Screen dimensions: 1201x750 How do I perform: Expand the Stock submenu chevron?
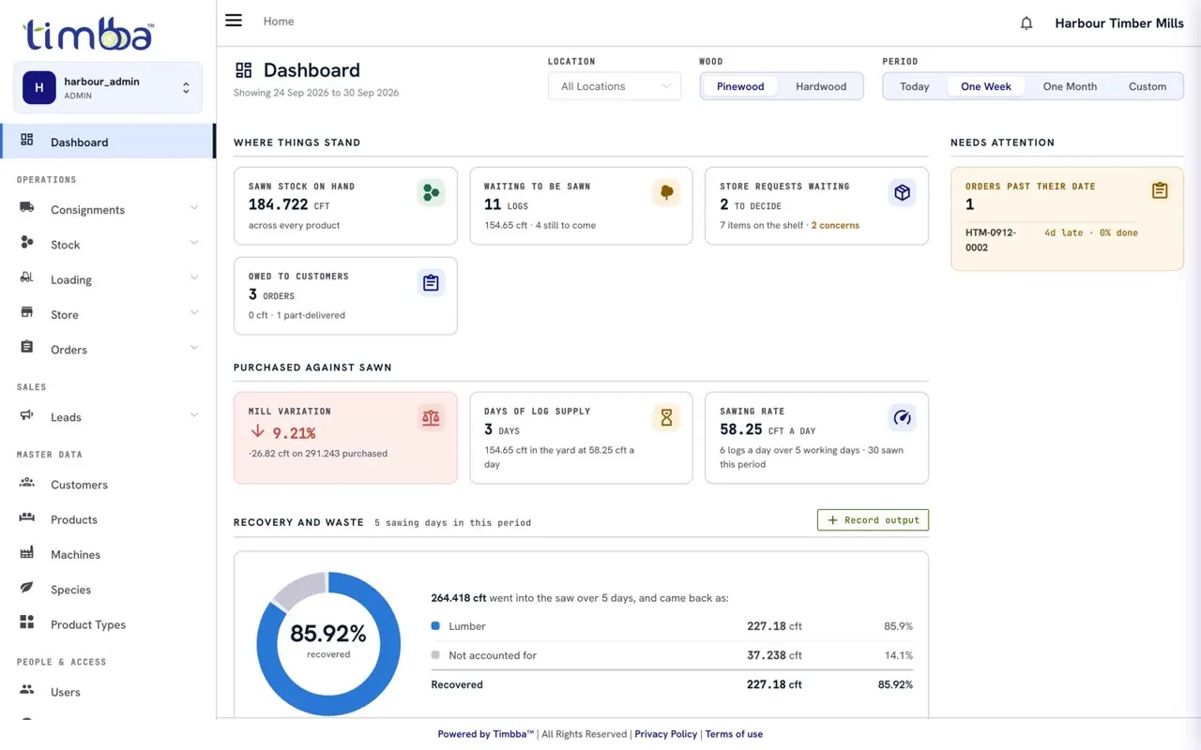click(194, 243)
